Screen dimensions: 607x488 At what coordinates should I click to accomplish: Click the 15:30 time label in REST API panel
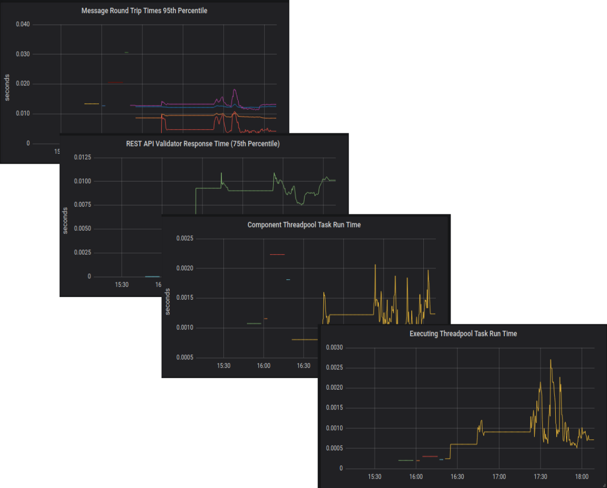(121, 285)
